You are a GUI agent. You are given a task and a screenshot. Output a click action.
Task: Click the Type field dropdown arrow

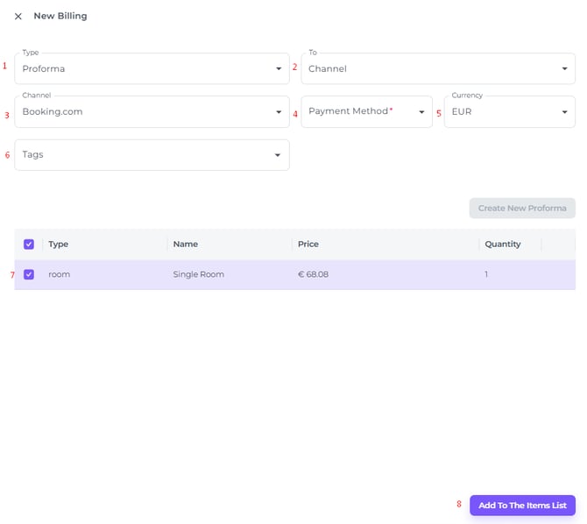(x=279, y=68)
